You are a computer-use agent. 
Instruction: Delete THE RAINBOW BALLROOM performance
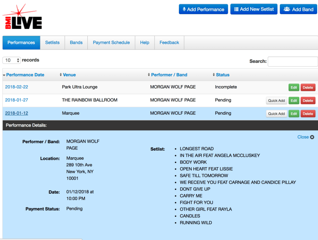coord(308,101)
